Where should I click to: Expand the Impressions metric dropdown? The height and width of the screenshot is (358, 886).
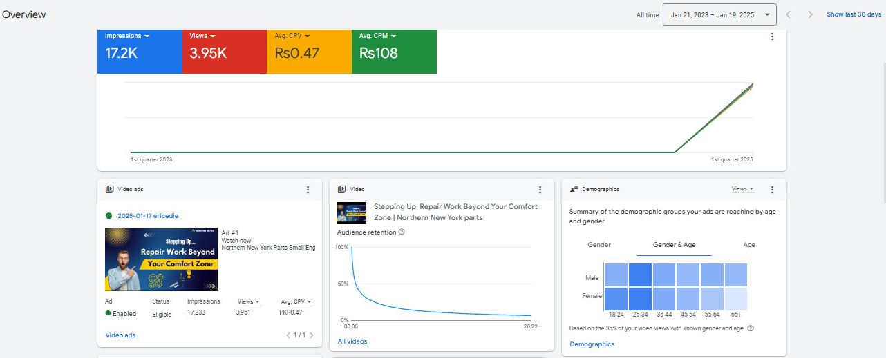click(128, 36)
